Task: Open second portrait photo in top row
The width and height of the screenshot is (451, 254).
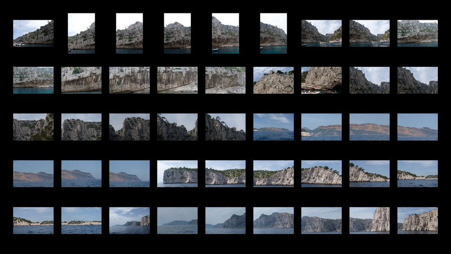Action: point(129,33)
